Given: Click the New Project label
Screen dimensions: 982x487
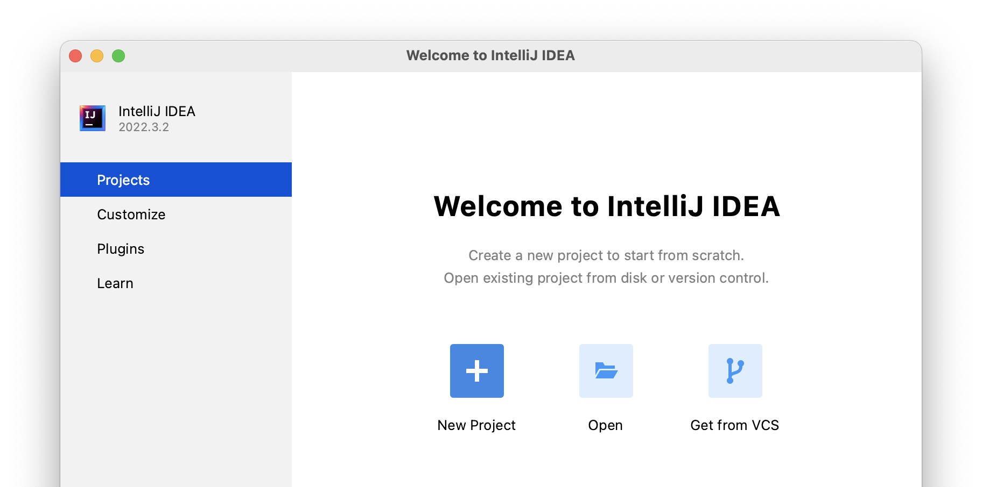Looking at the screenshot, I should point(476,425).
